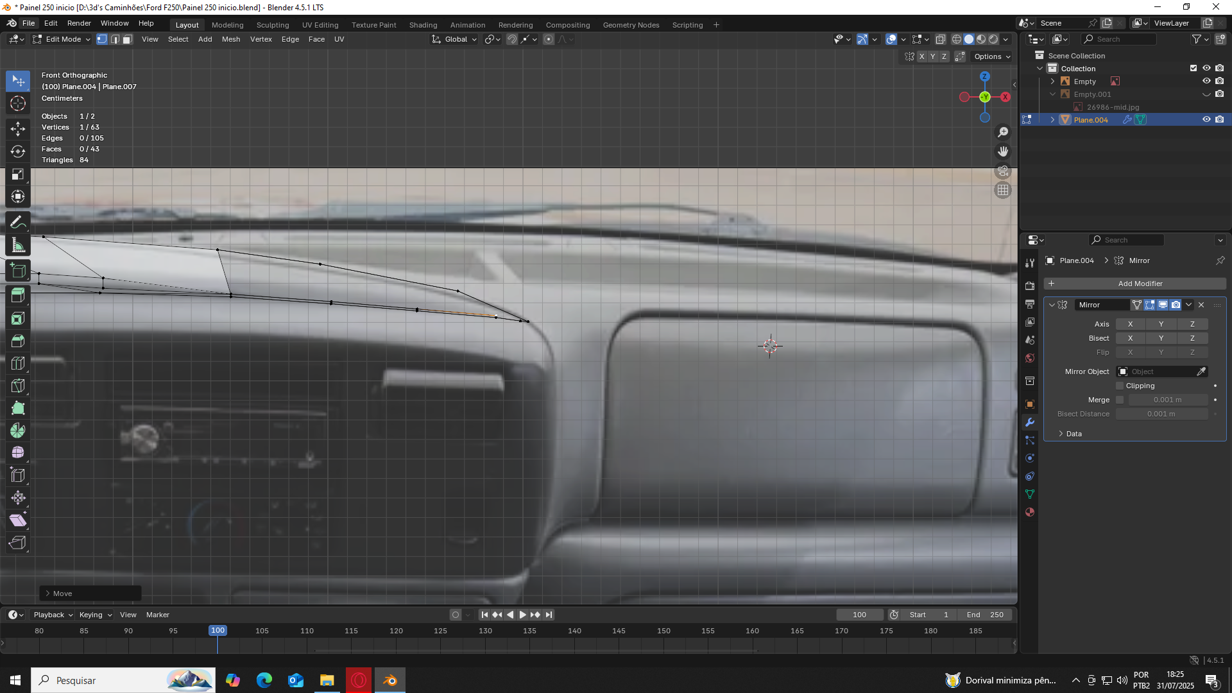Open the Mesh menu in header
Viewport: 1232px width, 693px height.
tap(230, 40)
